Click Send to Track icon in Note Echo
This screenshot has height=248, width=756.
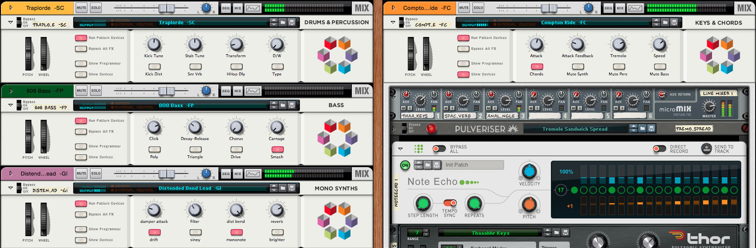[x=706, y=148]
